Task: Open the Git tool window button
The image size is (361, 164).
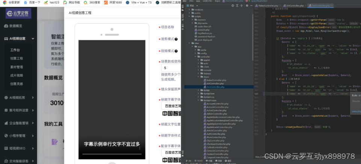Action: [189, 161]
